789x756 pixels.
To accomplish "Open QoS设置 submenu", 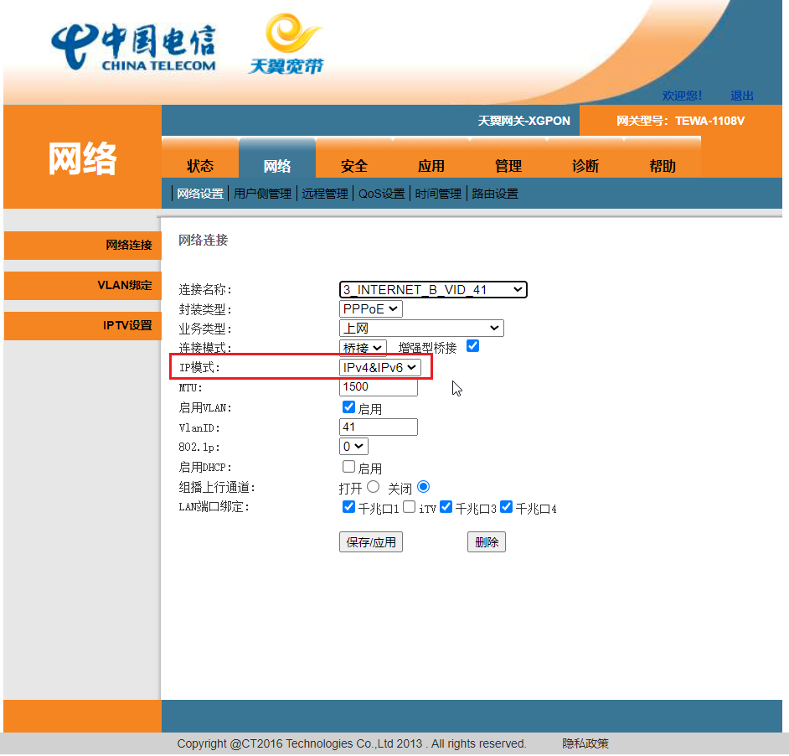I will [x=381, y=194].
